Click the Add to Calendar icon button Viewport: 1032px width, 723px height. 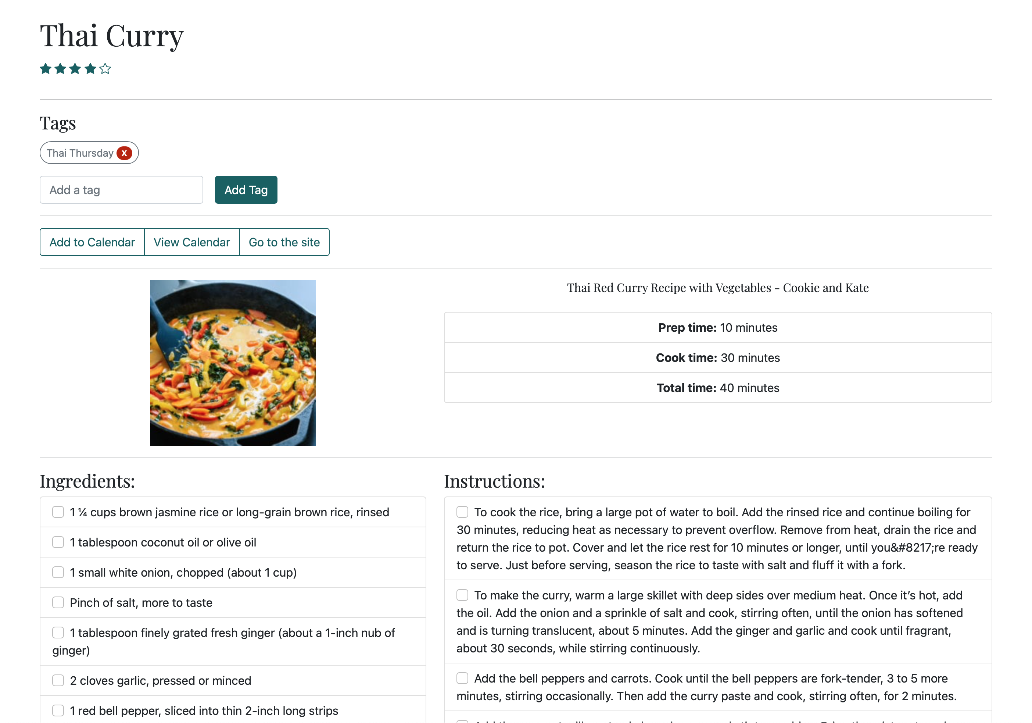tap(92, 242)
